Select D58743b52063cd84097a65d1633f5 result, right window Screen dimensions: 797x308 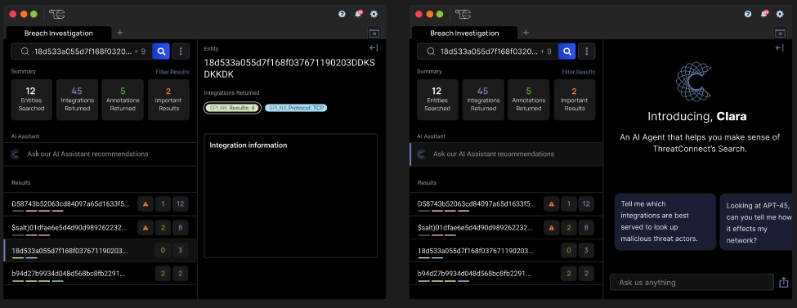(x=506, y=204)
